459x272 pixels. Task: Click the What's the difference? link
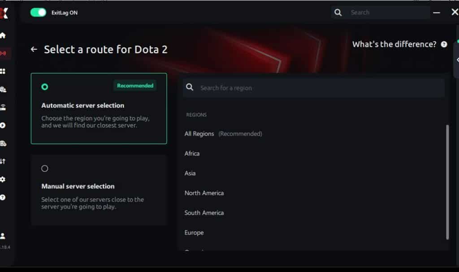click(x=394, y=44)
